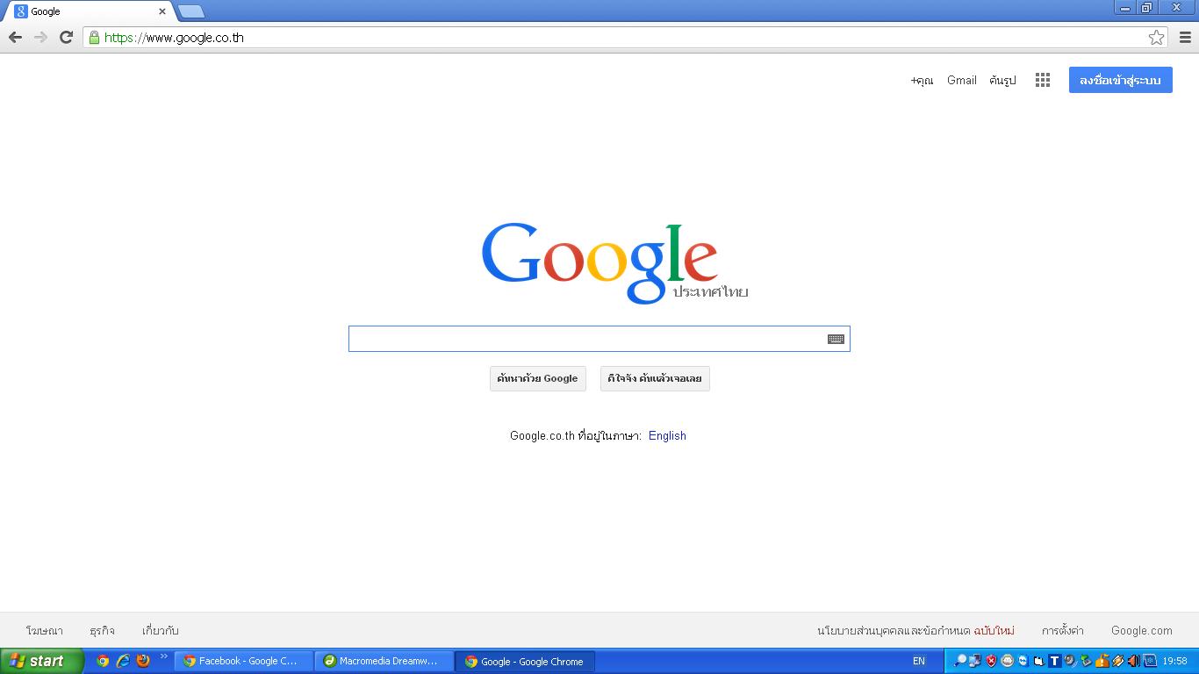
Task: Open the นโยบายส่วนบุคคลและข้อกำหนด footer link
Action: click(x=894, y=630)
